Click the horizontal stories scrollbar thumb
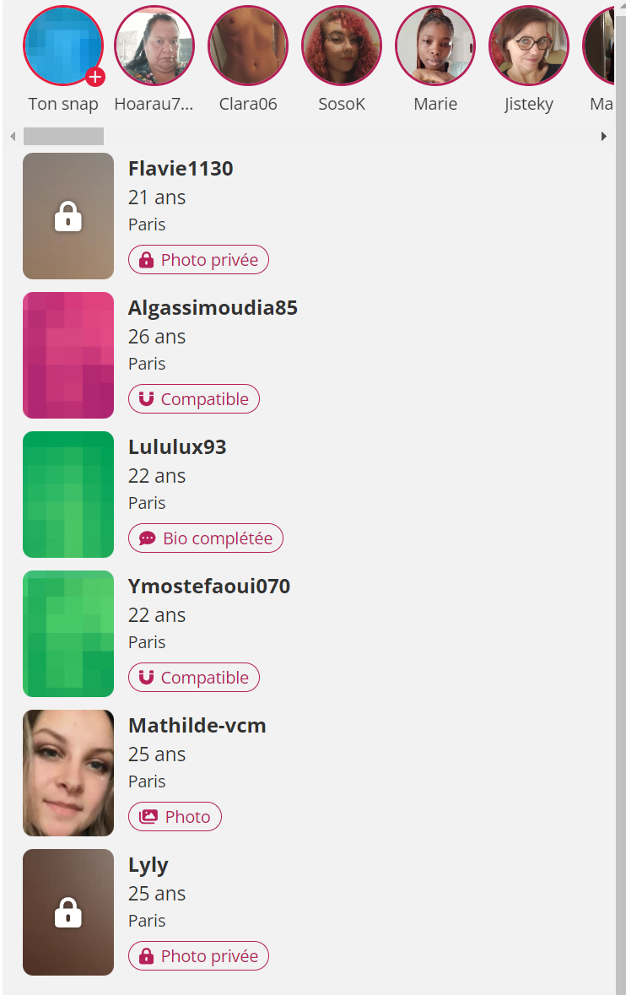The height and width of the screenshot is (995, 626). tap(63, 137)
